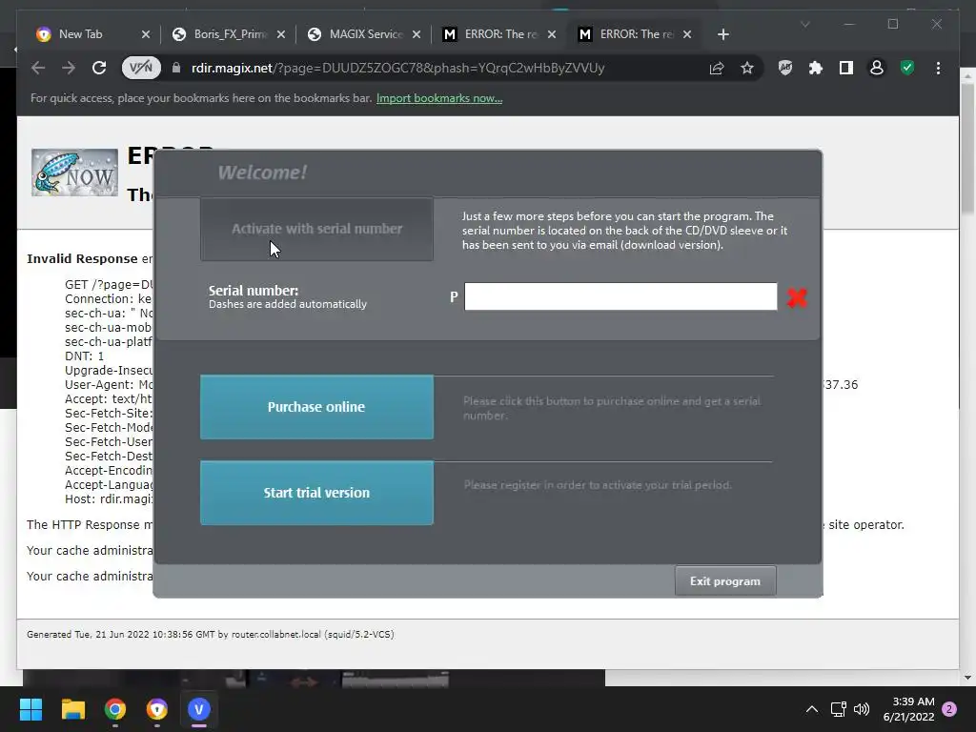Click the Import bookmarks now link
The image size is (976, 732).
coord(439,98)
